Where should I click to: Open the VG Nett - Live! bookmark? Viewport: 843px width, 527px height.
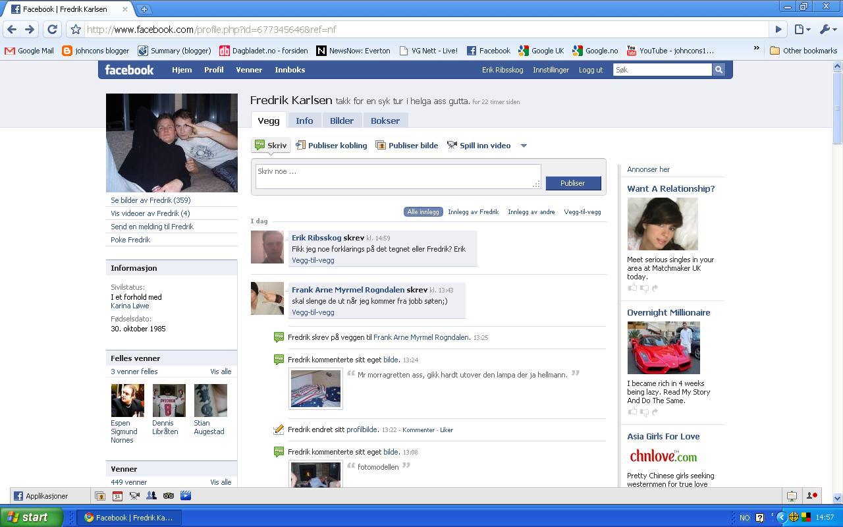(x=428, y=51)
